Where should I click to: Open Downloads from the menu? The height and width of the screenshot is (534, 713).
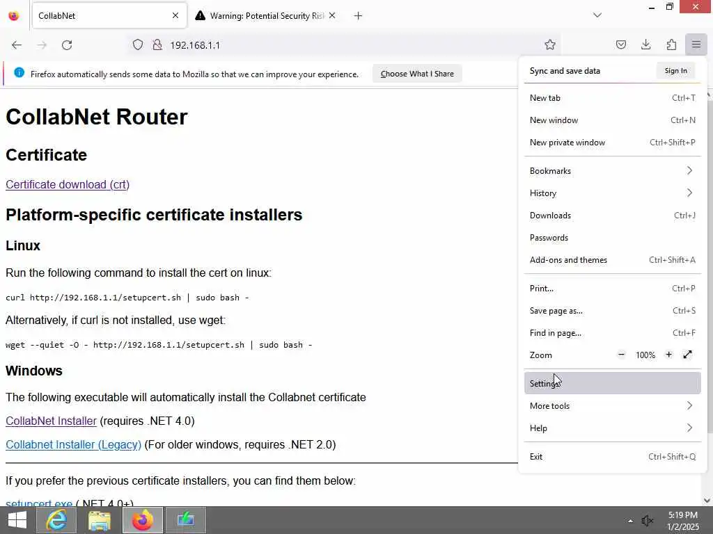point(613,216)
